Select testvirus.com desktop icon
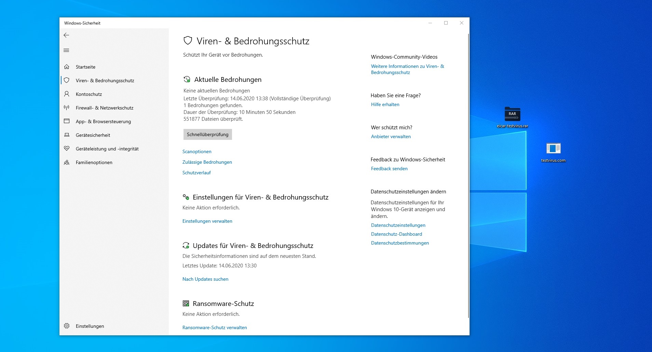 (553, 152)
